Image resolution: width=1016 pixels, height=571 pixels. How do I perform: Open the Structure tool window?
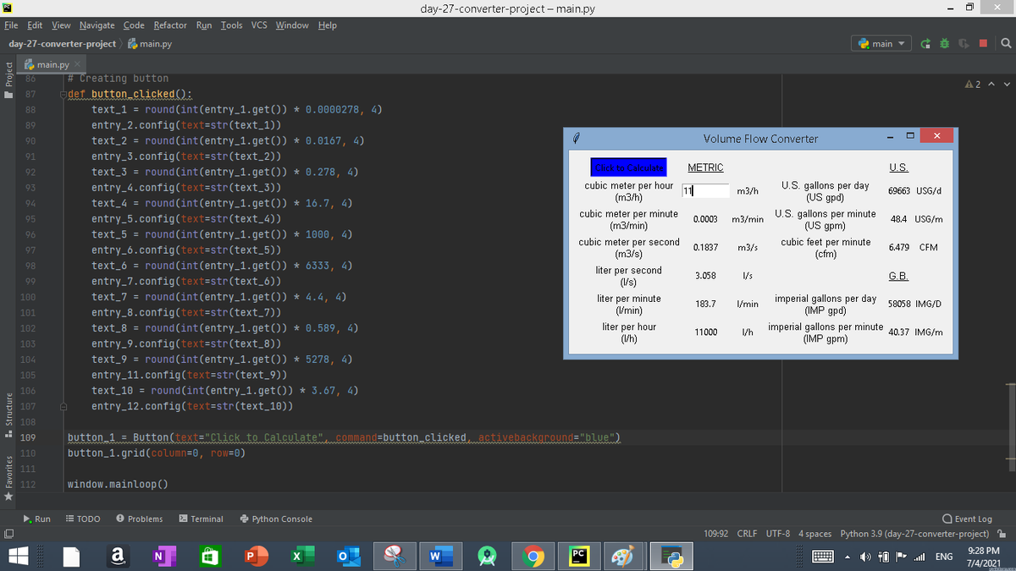point(9,417)
